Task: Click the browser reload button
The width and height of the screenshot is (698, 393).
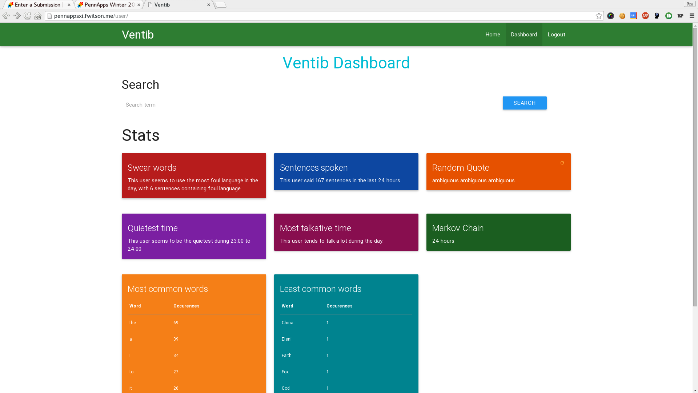Action: pos(27,16)
